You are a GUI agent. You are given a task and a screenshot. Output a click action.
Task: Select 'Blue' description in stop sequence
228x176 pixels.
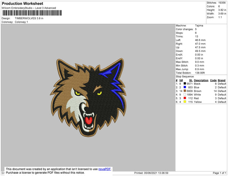(196, 87)
